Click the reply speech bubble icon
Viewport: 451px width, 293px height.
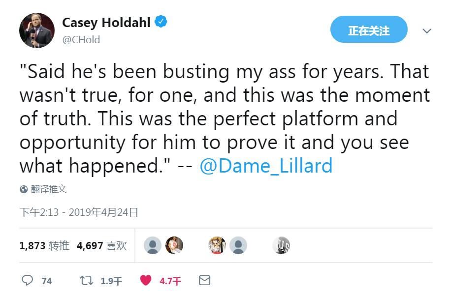tap(28, 280)
